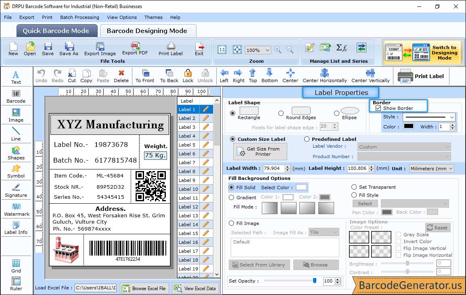Create a New label file
The width and height of the screenshot is (466, 295).
[13, 49]
